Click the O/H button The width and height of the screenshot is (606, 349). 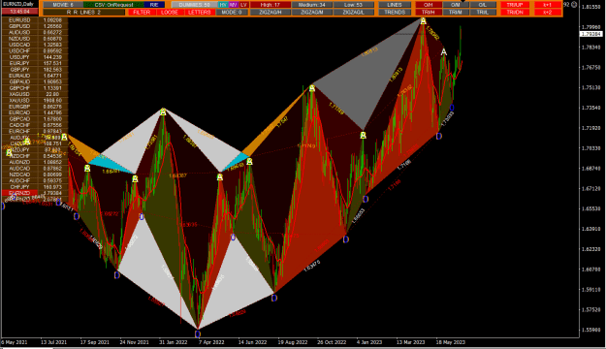(428, 5)
